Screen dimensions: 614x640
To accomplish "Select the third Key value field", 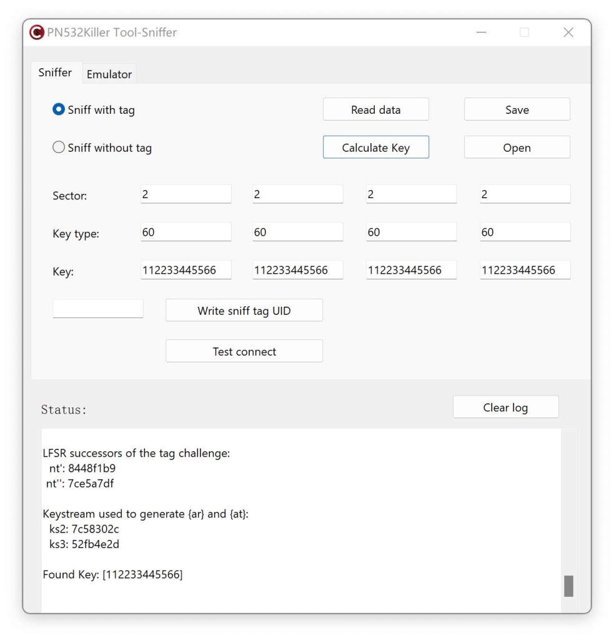I will 411,270.
